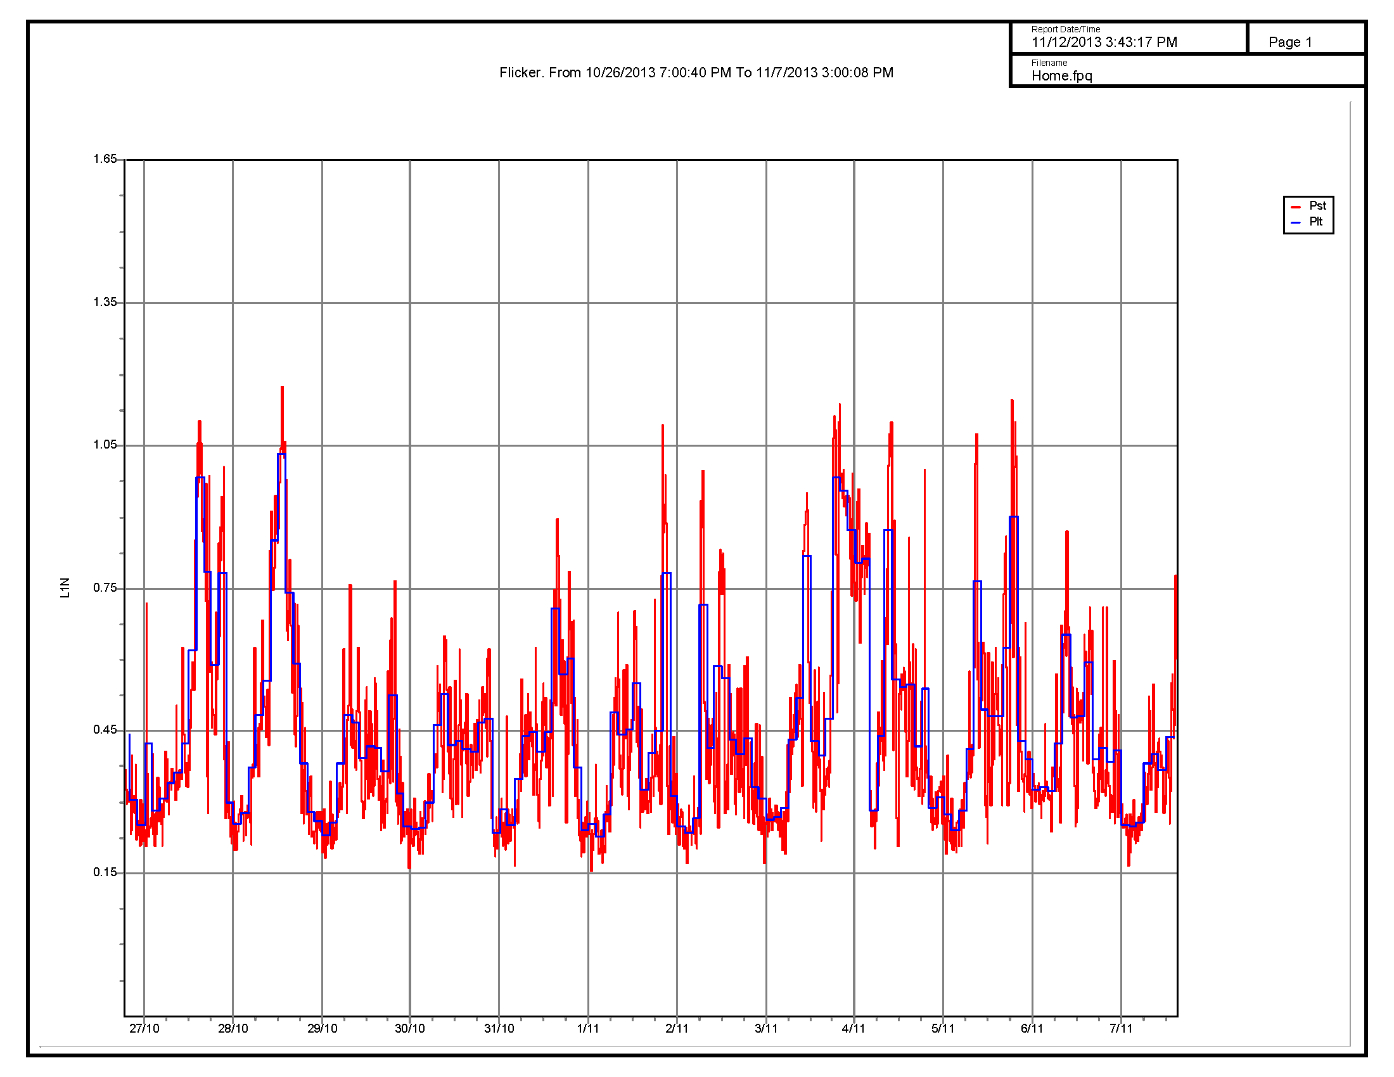
Task: Select the Pst legend label
Action: pos(1317,206)
